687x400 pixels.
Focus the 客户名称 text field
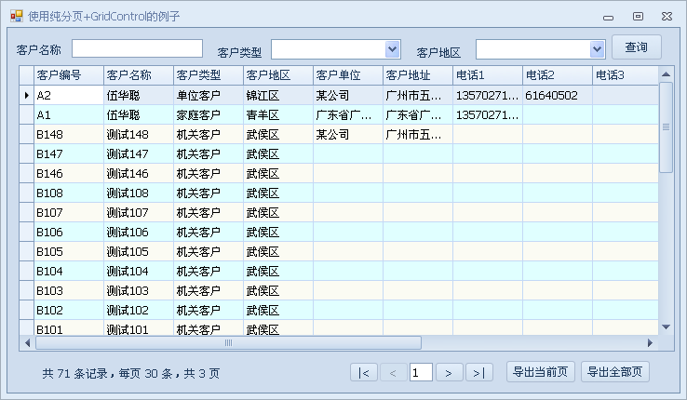[137, 48]
